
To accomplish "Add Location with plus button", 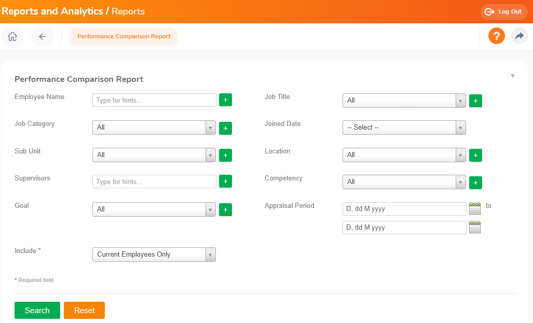I will click(x=475, y=155).
